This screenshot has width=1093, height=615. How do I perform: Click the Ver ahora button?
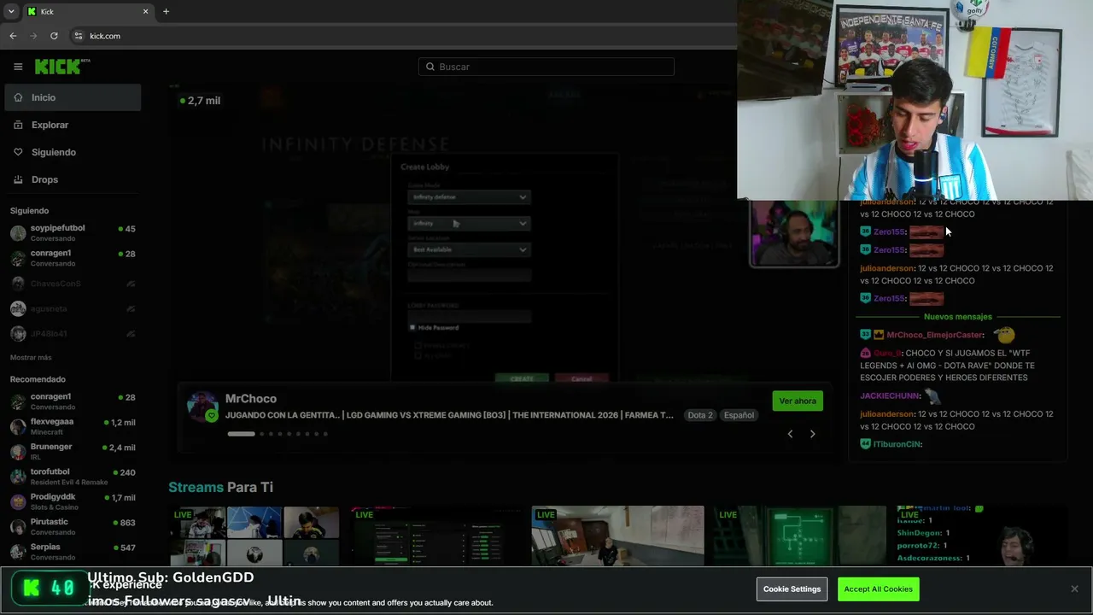click(x=798, y=401)
